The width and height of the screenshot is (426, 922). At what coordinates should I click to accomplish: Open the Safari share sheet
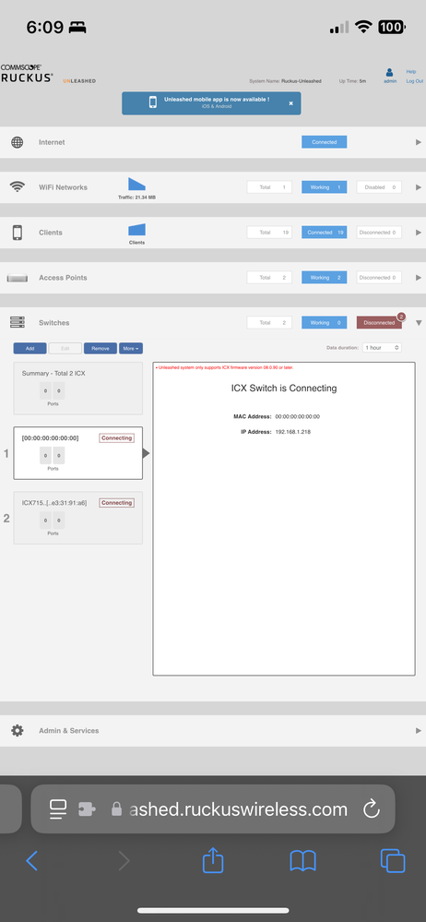coord(213,859)
